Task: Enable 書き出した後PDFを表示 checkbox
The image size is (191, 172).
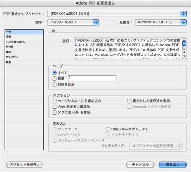Action: pyautogui.click(x=129, y=101)
